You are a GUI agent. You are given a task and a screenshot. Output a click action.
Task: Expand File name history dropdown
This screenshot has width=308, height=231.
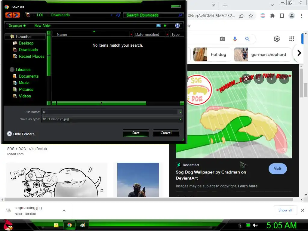coord(180,112)
